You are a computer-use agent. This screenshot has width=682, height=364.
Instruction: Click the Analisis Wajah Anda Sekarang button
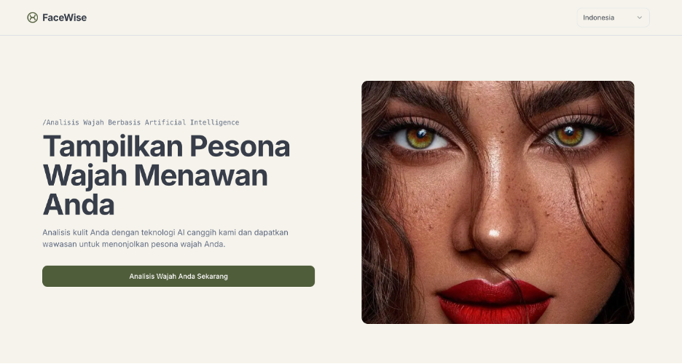(179, 276)
